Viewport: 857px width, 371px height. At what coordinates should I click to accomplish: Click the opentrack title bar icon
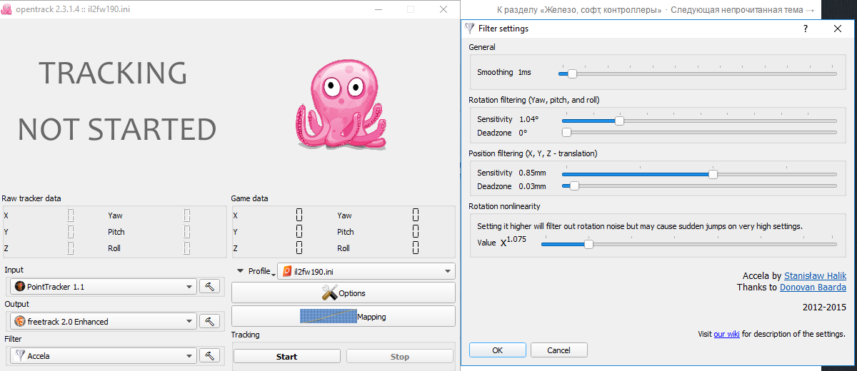pos(7,10)
